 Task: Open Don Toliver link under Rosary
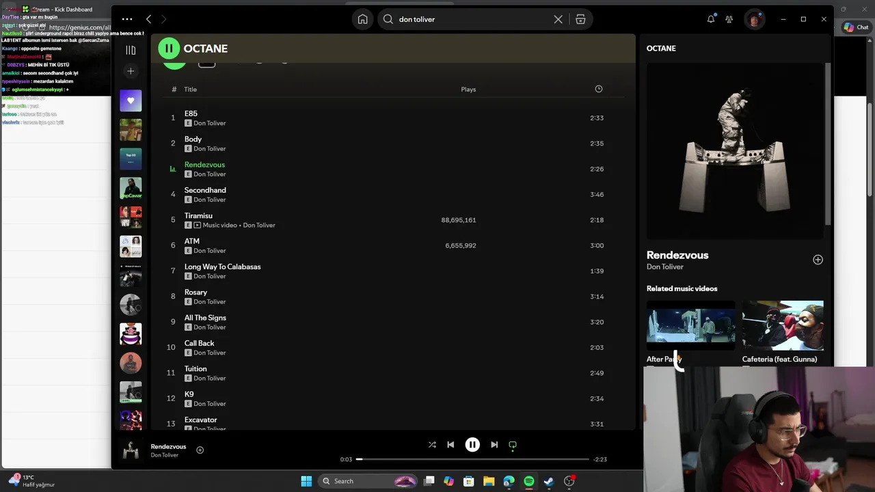[x=209, y=301]
